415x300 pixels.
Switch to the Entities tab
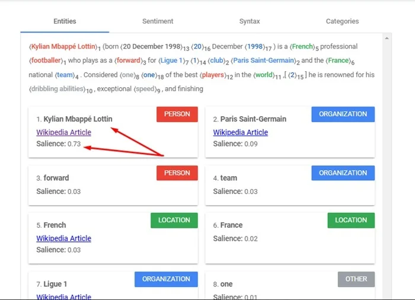pyautogui.click(x=65, y=21)
